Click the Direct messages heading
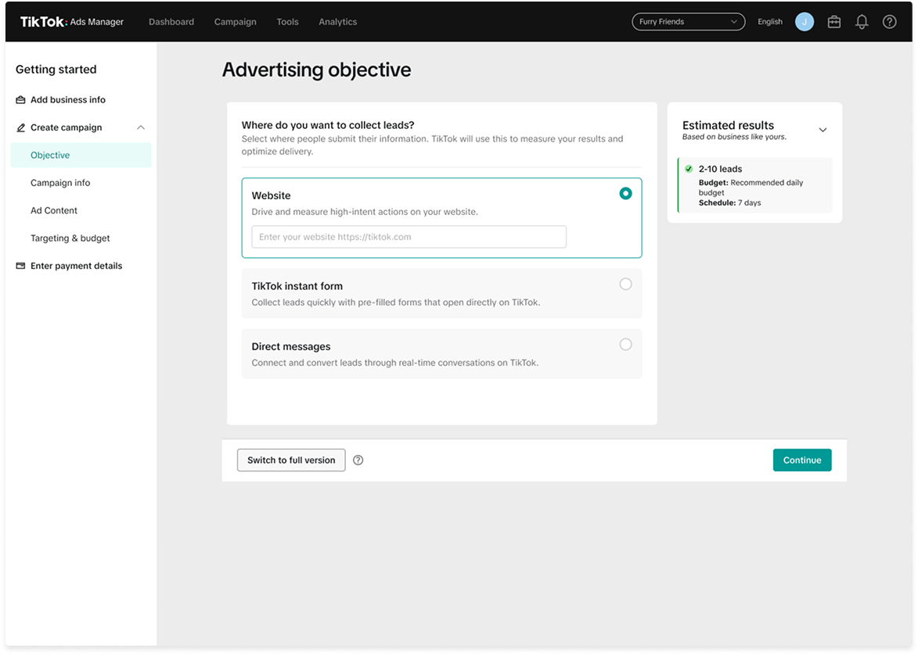 291,346
